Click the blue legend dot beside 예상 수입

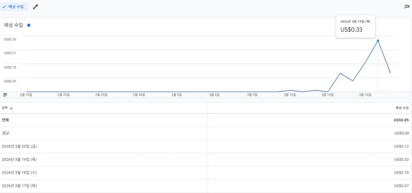pyautogui.click(x=29, y=25)
